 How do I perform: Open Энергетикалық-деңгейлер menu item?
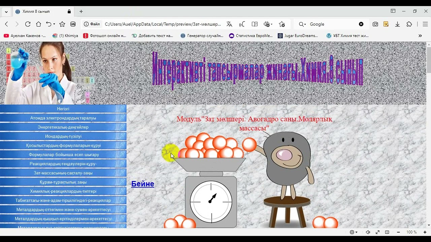(63, 127)
